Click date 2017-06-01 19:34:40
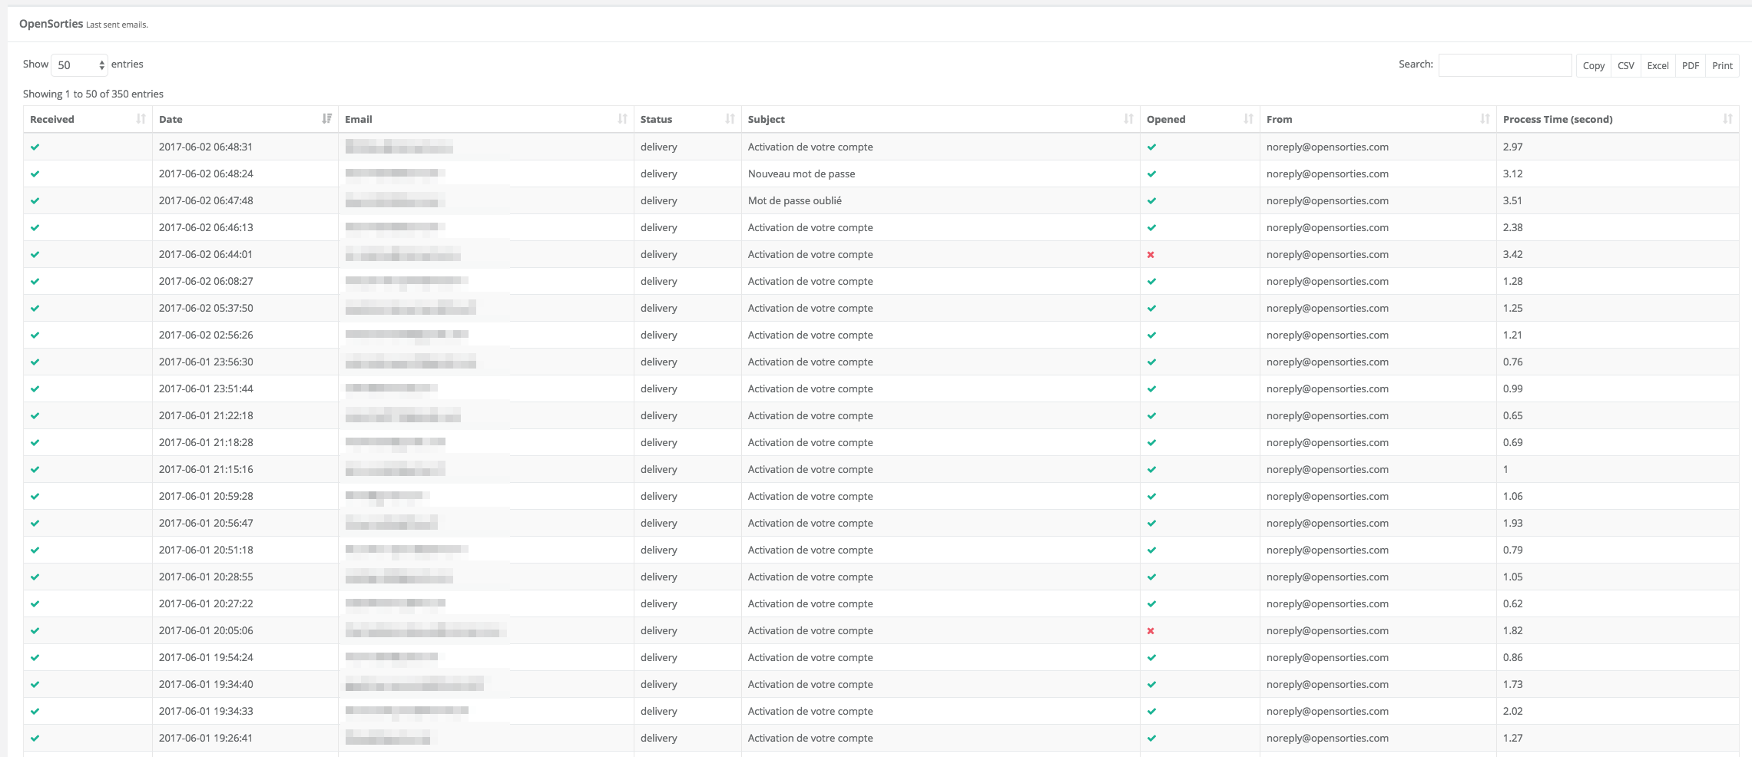Image resolution: width=1752 pixels, height=757 pixels. [x=206, y=684]
